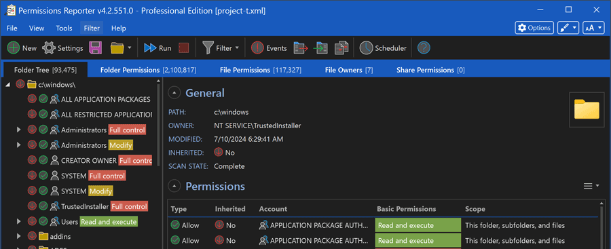Open dropdown arrow beside open-folder icon
The image size is (611, 249).
[x=130, y=48]
